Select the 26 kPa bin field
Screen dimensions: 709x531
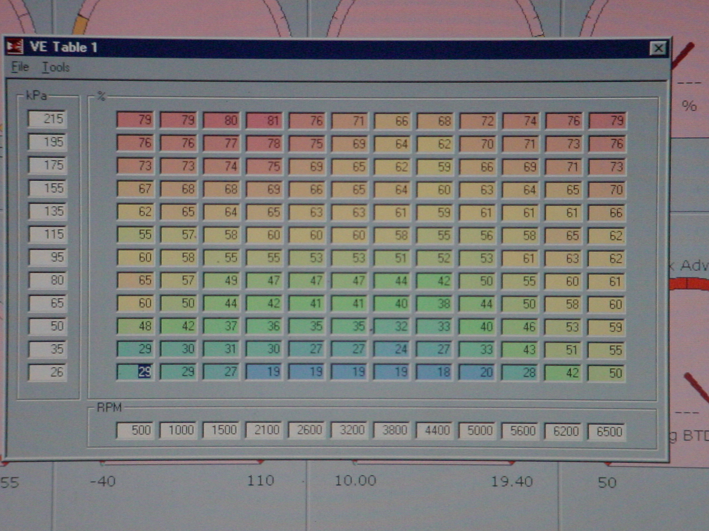pyautogui.click(x=47, y=372)
